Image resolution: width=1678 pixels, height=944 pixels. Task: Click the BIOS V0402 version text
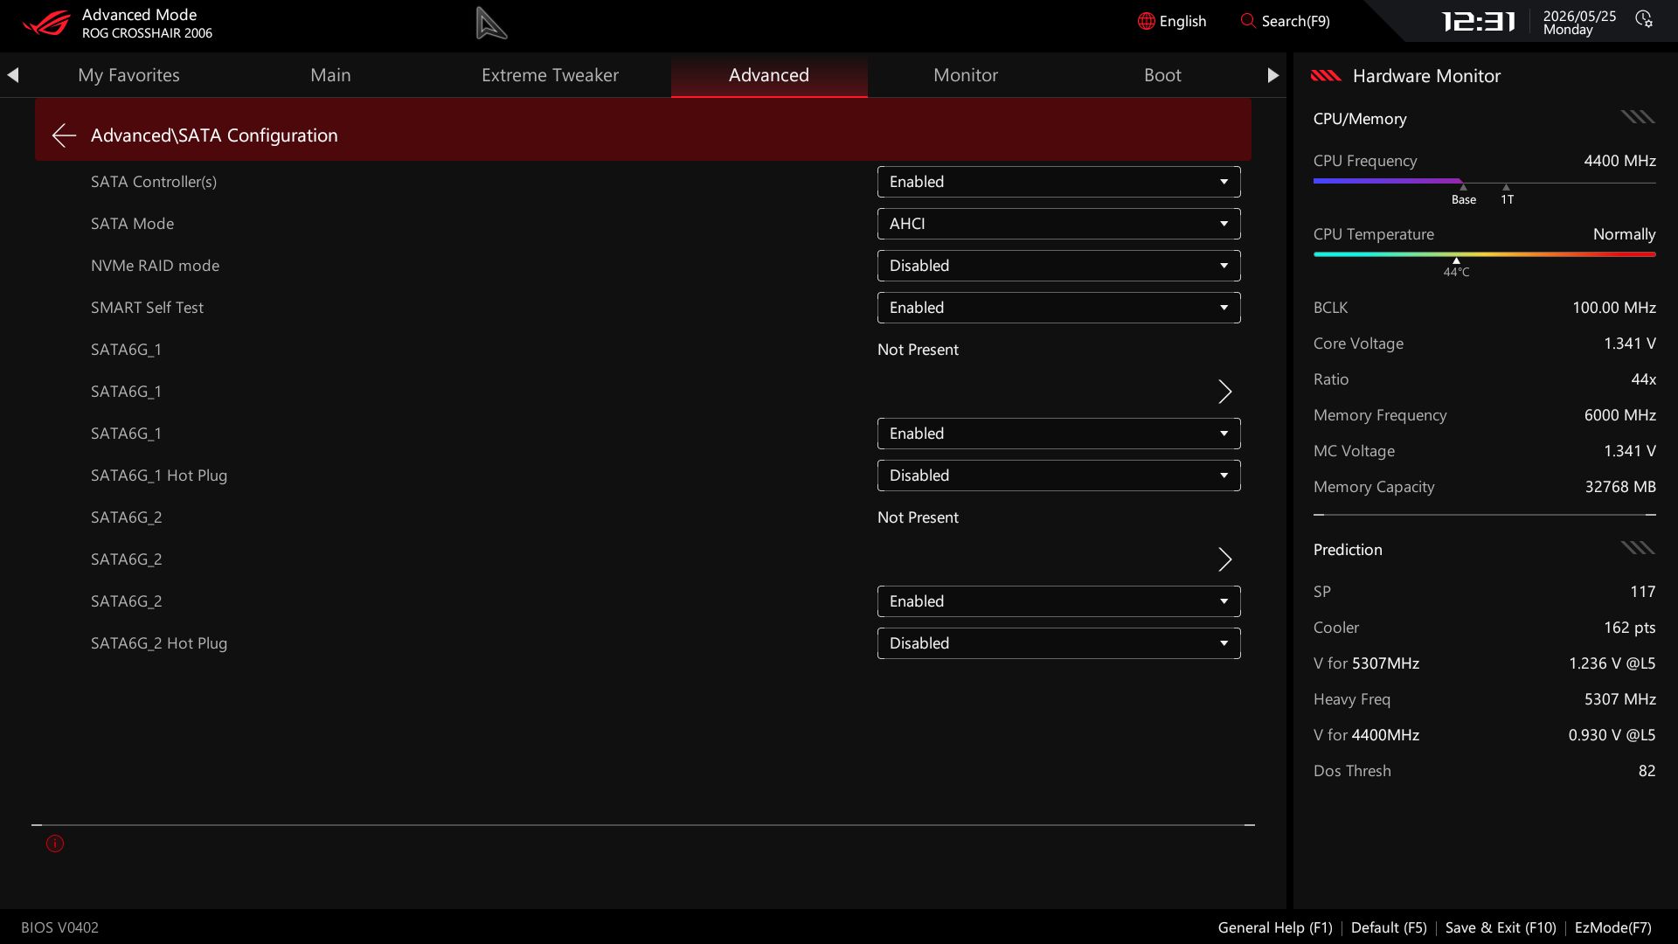59,927
